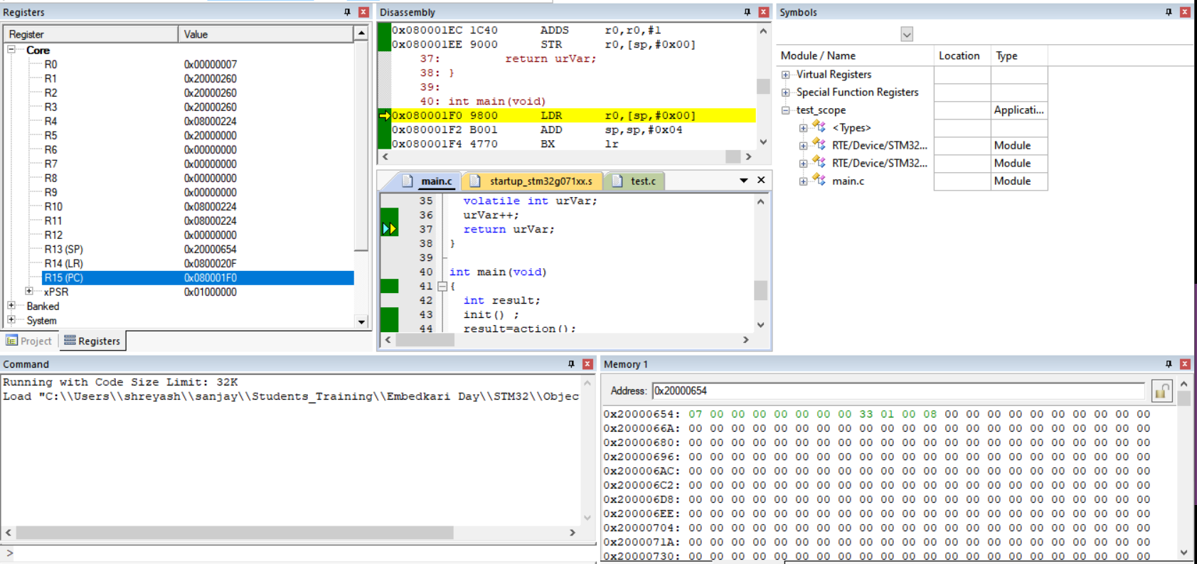Pin the Symbols panel
Screen dimensions: 1197x564
pyautogui.click(x=1168, y=12)
